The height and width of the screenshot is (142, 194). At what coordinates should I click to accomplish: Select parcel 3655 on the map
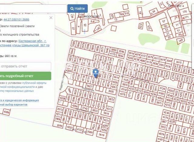click(111, 91)
